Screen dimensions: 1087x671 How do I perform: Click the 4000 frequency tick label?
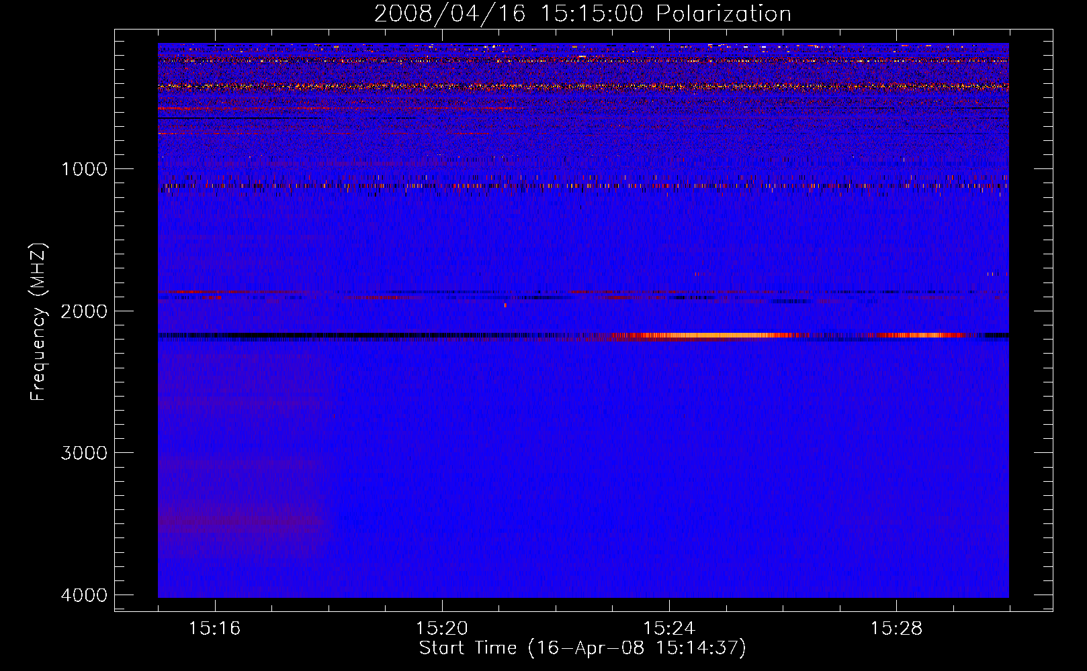(84, 595)
